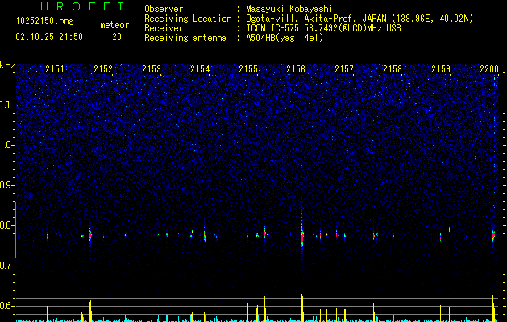Click the 2151 time marker
507x322 pixels.
[x=55, y=68]
